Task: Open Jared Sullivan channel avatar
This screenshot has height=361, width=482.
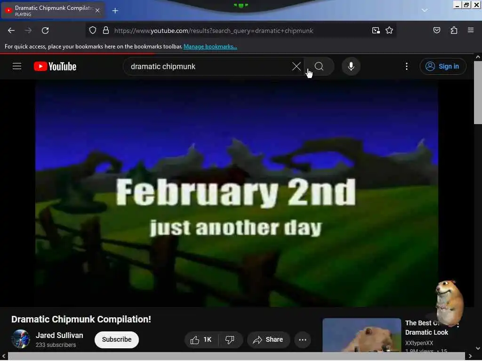Action: click(x=21, y=339)
